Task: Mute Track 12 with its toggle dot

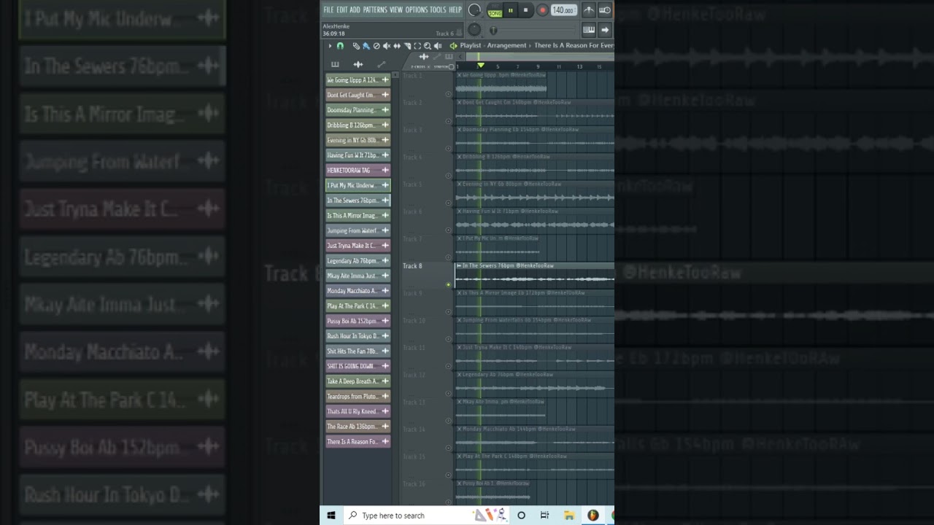Action: pos(448,393)
